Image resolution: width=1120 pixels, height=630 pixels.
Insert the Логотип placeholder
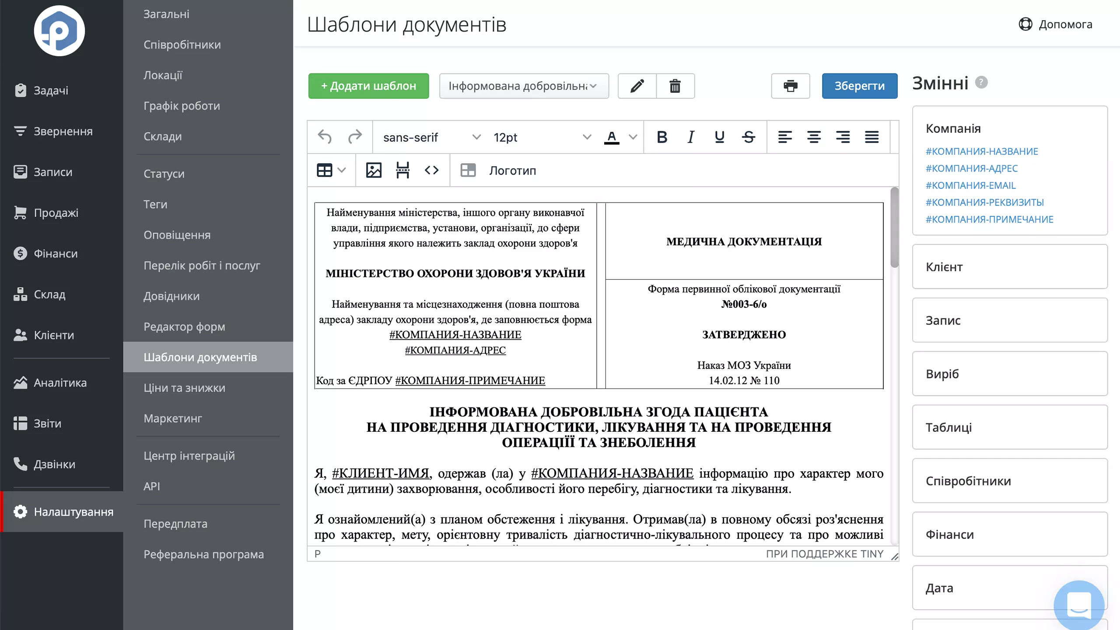tap(498, 170)
